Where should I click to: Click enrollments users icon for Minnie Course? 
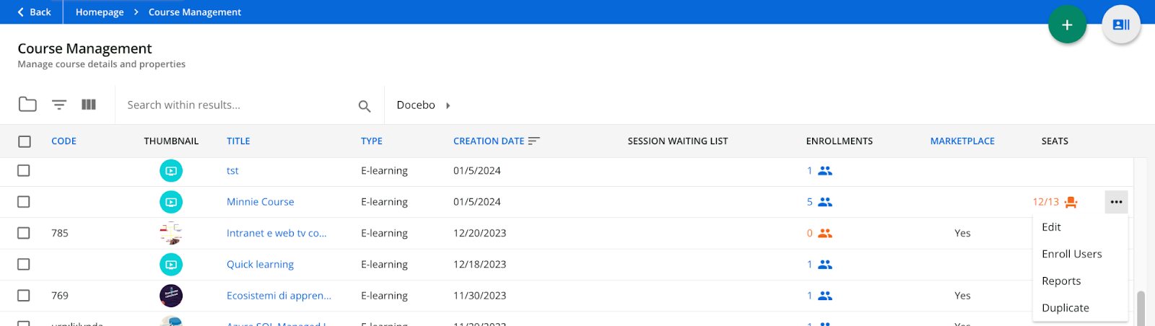coord(825,202)
